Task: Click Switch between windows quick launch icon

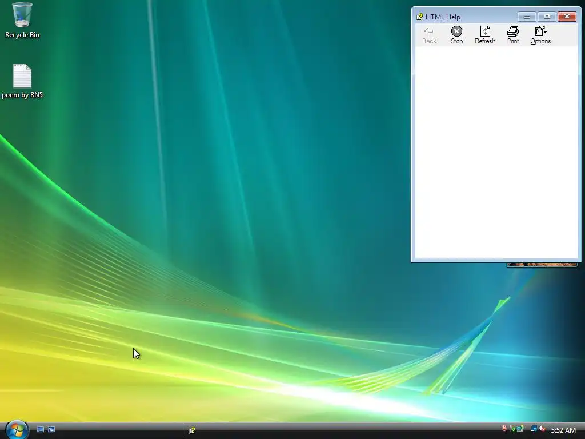Action: point(51,430)
